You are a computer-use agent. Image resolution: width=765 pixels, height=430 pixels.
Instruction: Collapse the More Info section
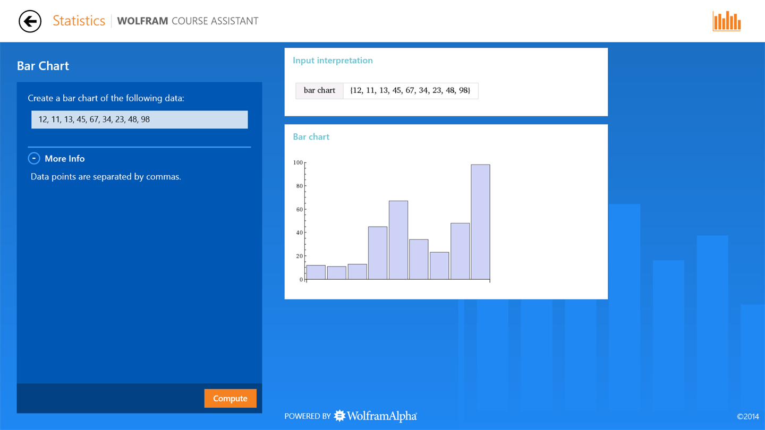coord(34,158)
